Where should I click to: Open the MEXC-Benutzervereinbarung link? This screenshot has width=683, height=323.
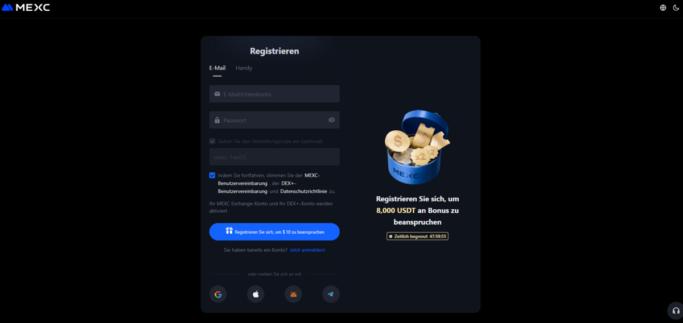[x=269, y=179]
